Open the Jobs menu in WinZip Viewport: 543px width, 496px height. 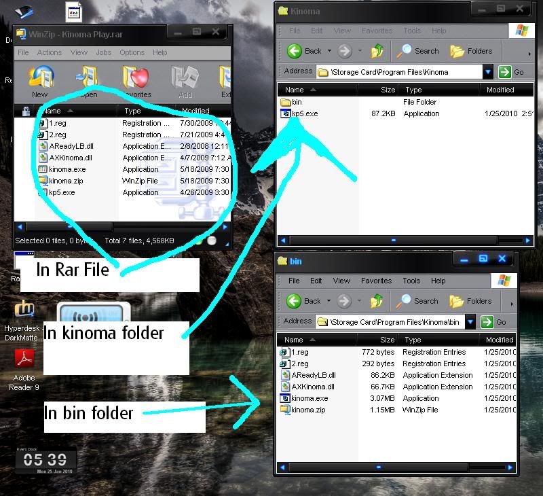click(104, 52)
